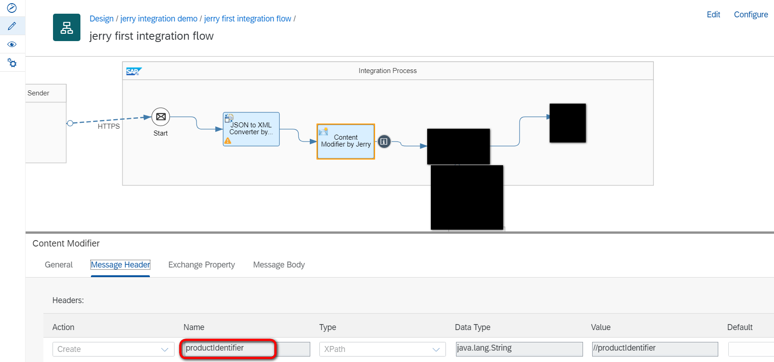Screen dimensions: 774x362
Task: Click the Configure button
Action: [751, 15]
